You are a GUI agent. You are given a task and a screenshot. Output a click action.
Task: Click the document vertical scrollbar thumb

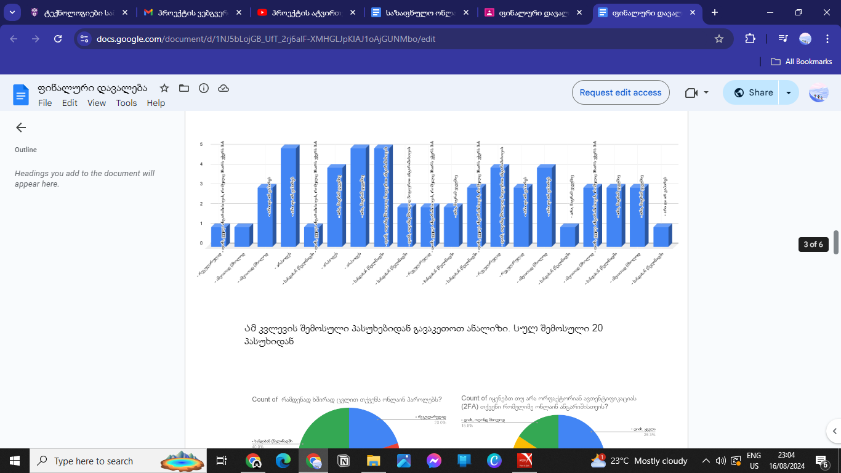coord(836,241)
